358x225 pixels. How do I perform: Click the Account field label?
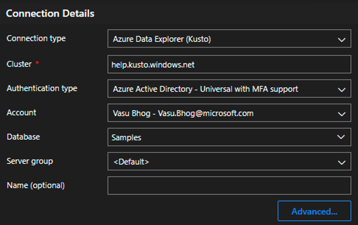[x=21, y=113]
